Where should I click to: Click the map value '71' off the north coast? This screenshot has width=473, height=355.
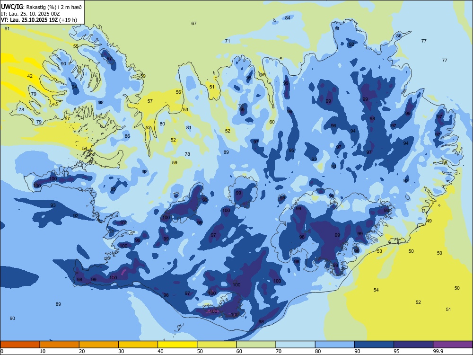point(228,41)
